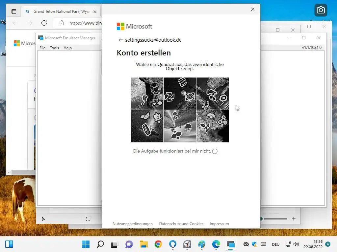Click the Grand Teton National Park browser tab
The image size is (337, 252).
coord(61,11)
